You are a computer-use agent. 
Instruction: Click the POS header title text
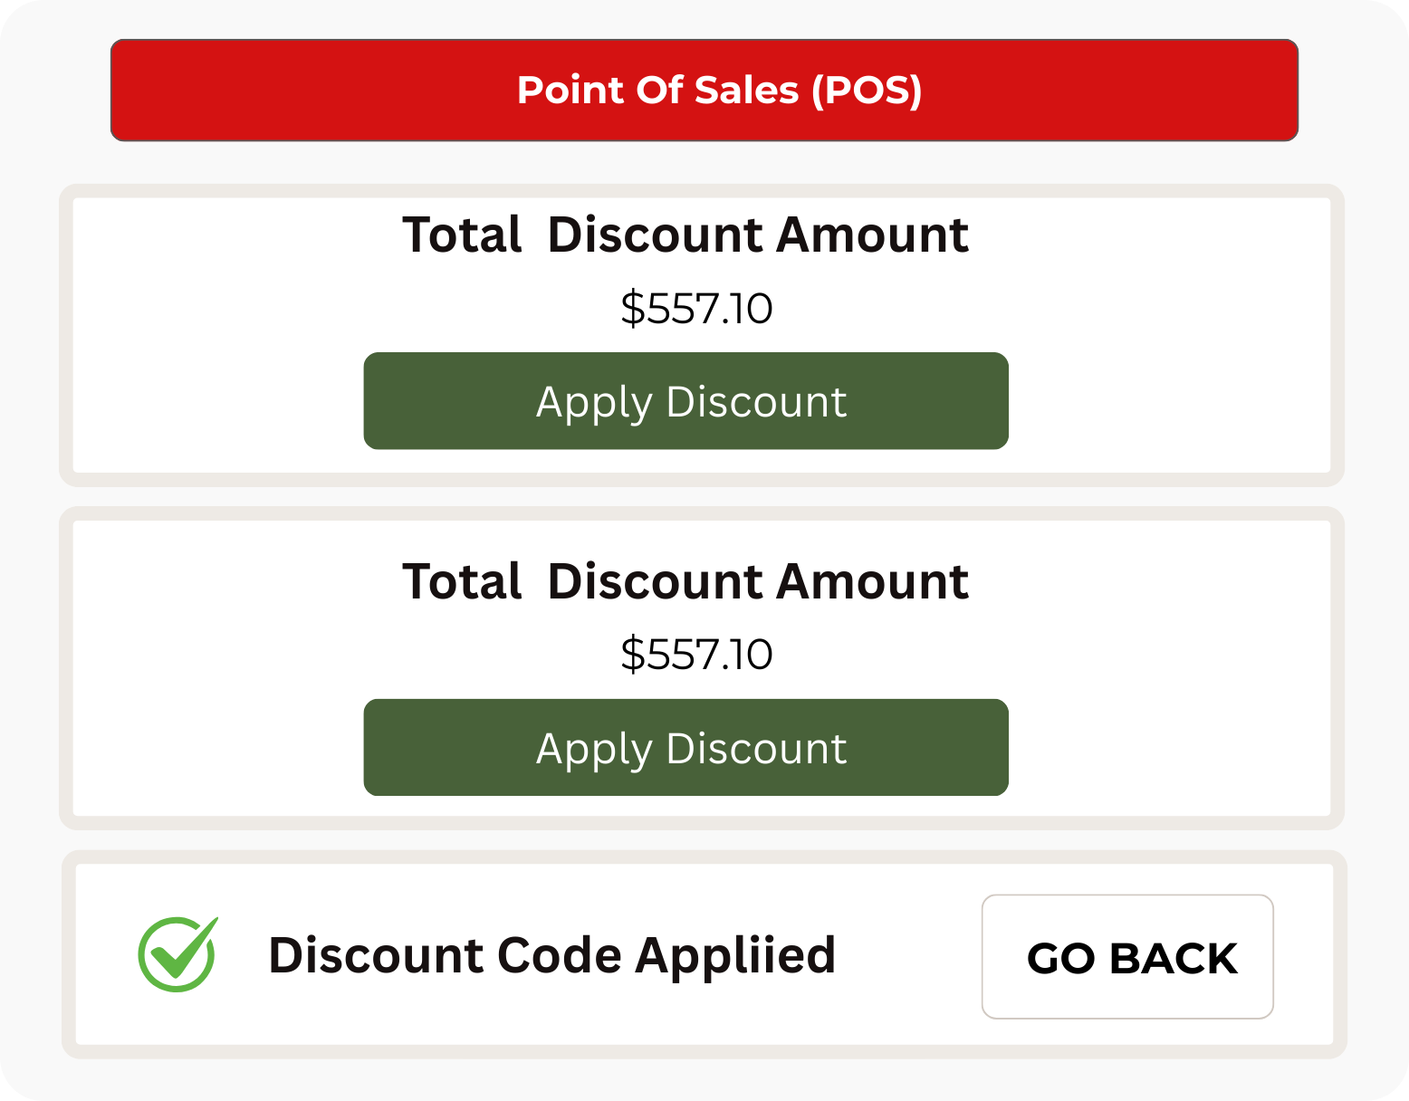[719, 91]
